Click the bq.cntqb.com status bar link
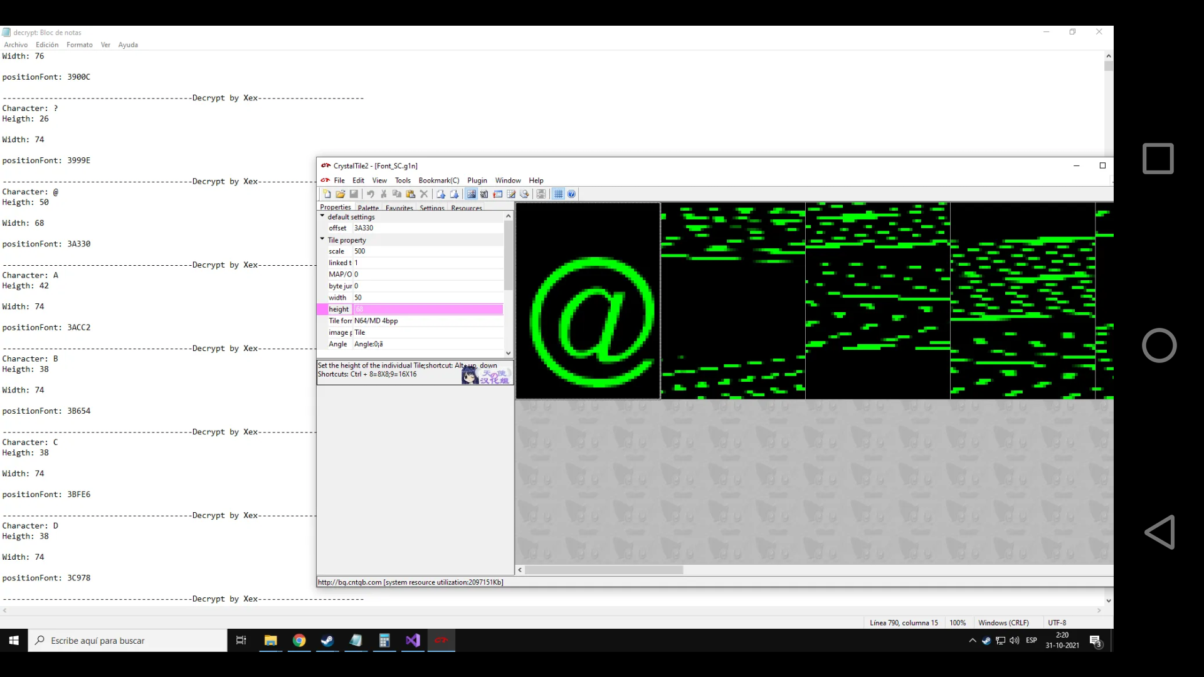This screenshot has height=677, width=1204. click(349, 582)
